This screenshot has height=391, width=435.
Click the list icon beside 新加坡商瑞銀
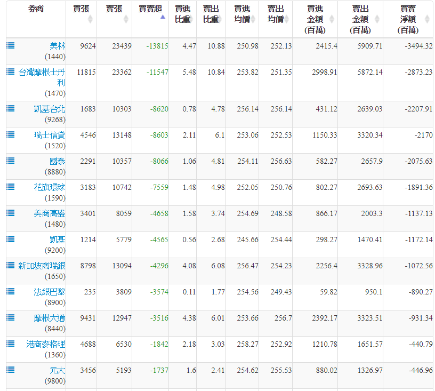coord(11,265)
